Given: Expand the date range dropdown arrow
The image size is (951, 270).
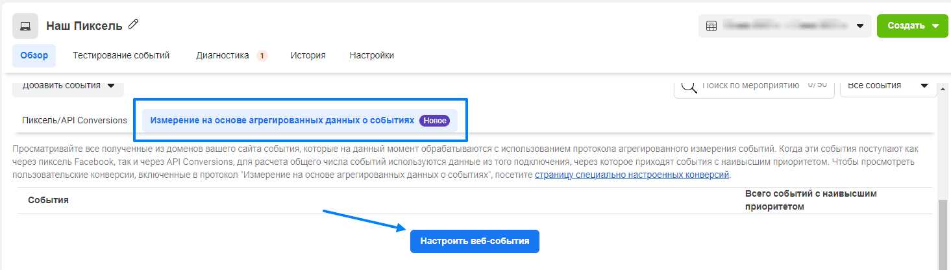Looking at the screenshot, I should pyautogui.click(x=859, y=26).
